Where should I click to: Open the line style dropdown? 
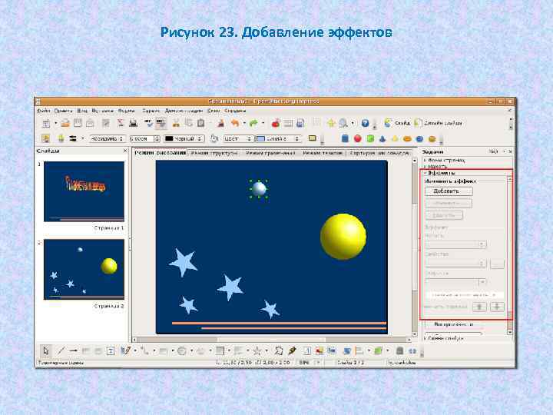point(107,138)
